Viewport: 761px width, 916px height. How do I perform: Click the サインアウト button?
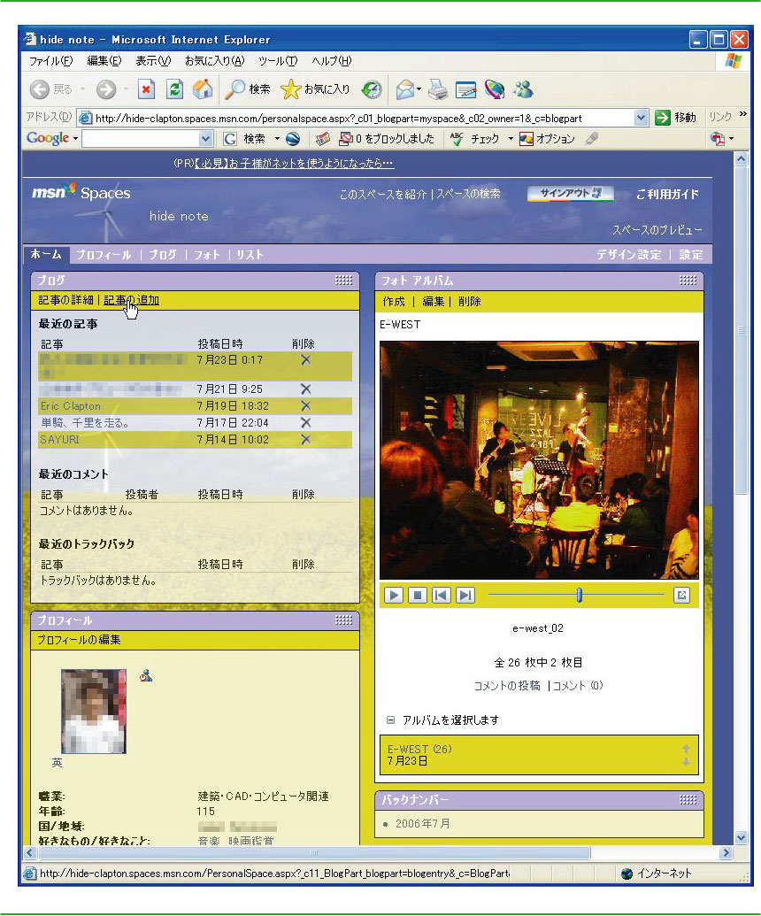[x=570, y=193]
